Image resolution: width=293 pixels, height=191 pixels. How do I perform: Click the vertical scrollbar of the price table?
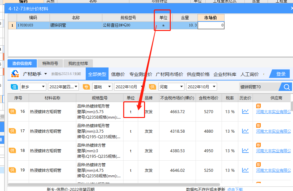click(292, 106)
